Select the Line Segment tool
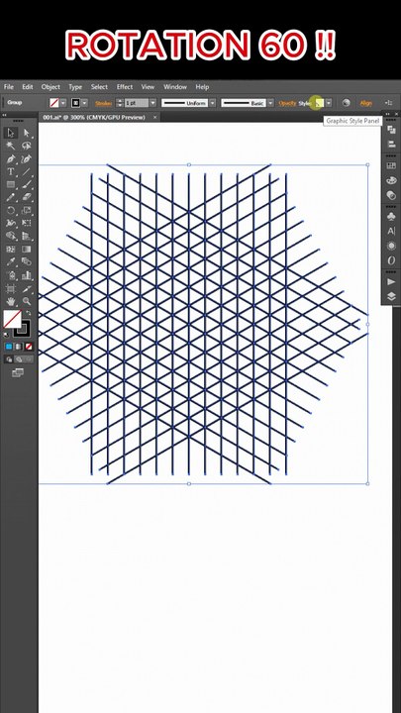This screenshot has width=401, height=713. 27,172
